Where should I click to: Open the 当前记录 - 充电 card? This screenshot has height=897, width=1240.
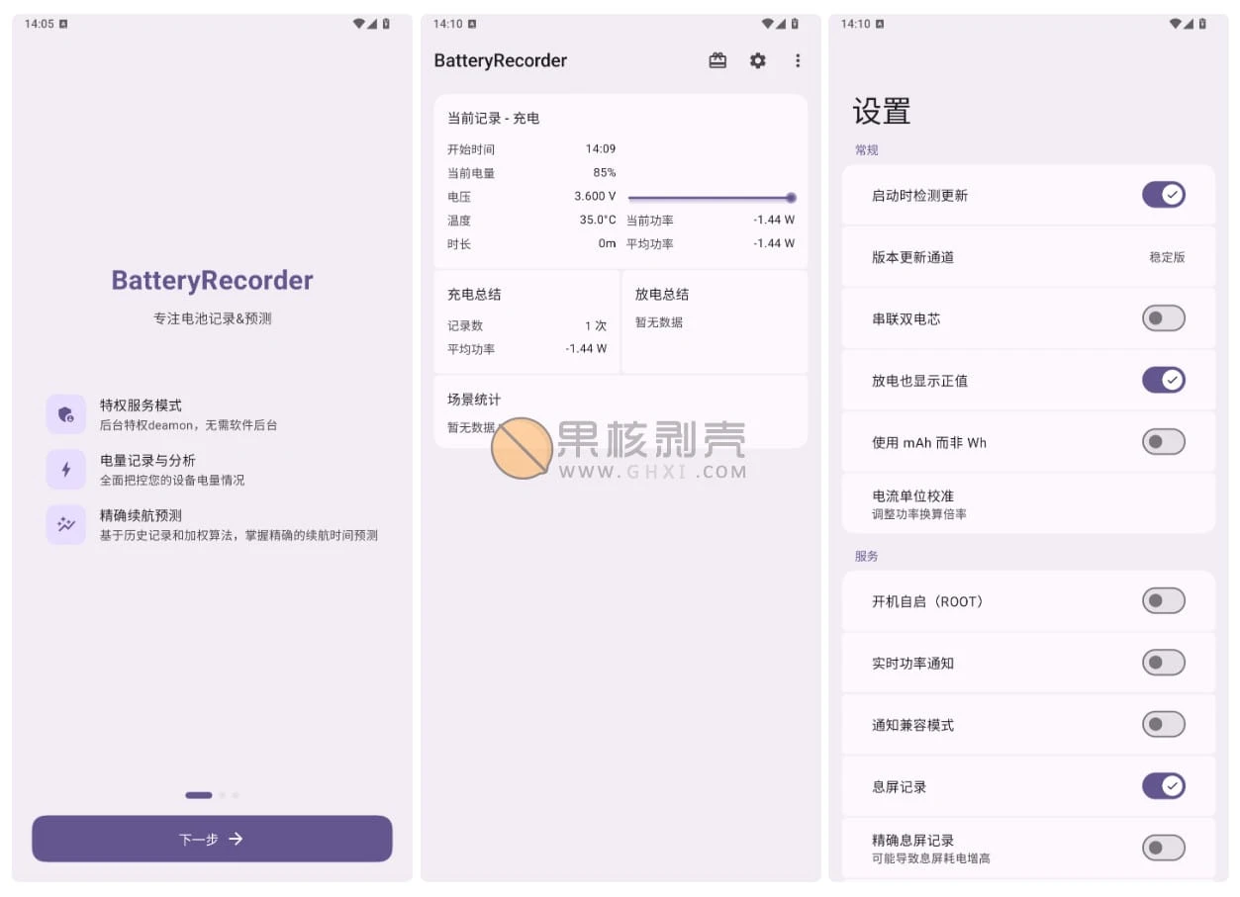click(x=620, y=181)
